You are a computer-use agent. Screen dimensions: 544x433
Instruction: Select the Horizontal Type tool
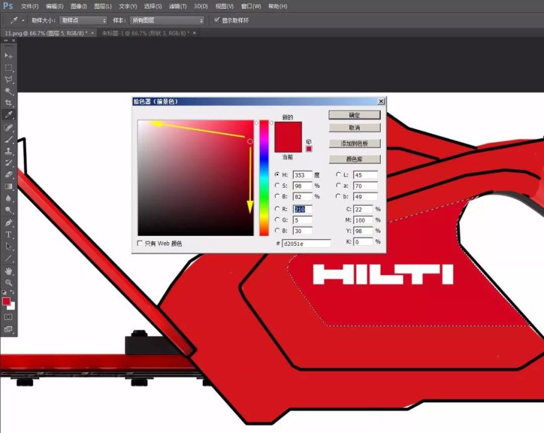[8, 234]
